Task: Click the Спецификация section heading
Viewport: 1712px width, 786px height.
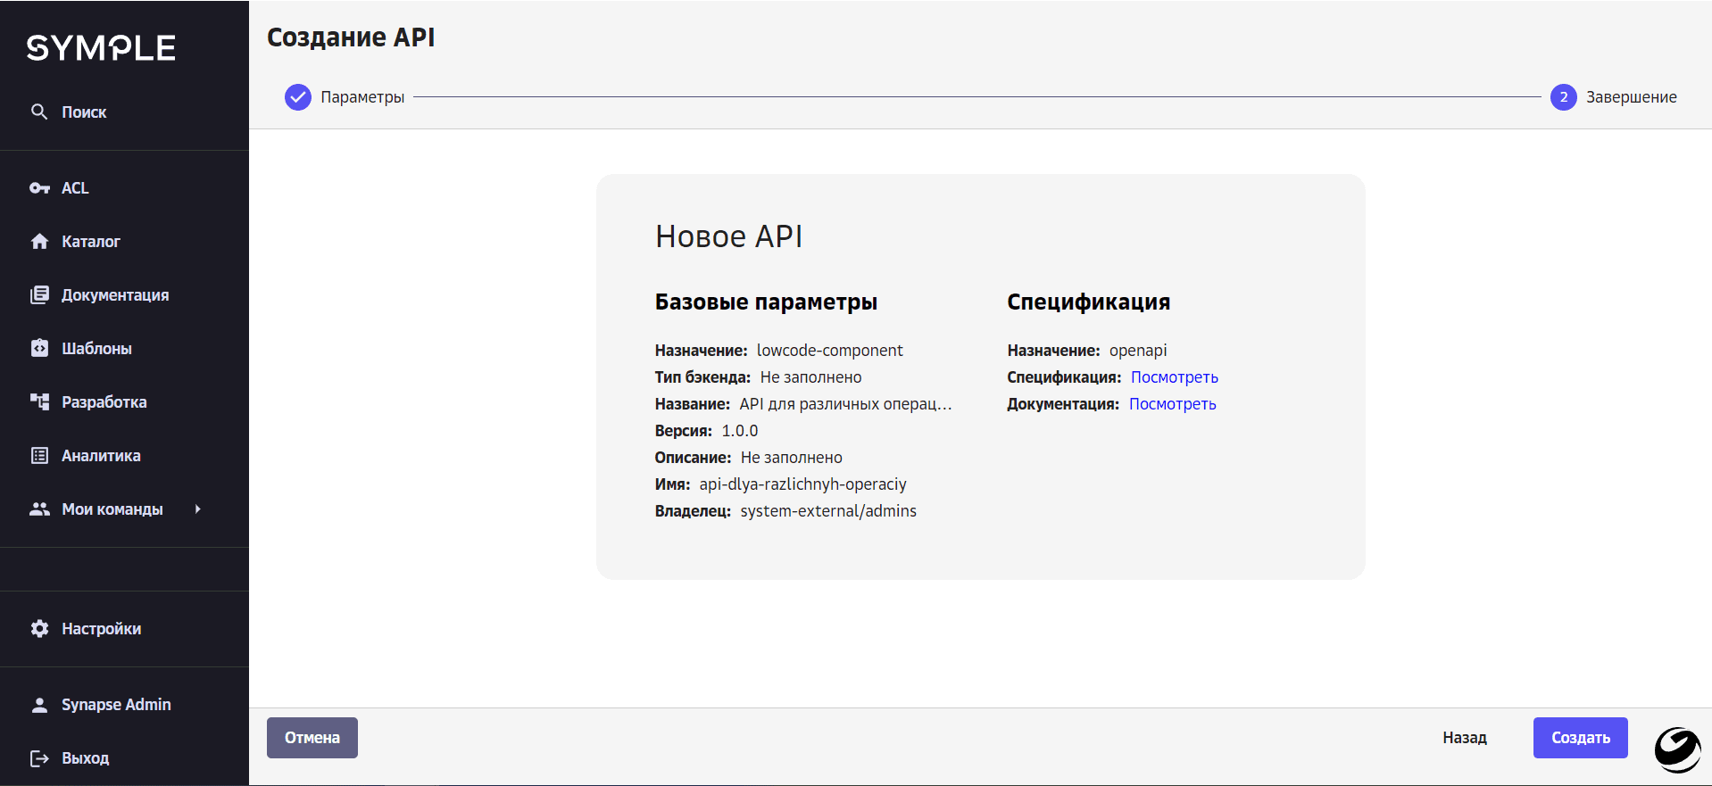Action: 1088,302
